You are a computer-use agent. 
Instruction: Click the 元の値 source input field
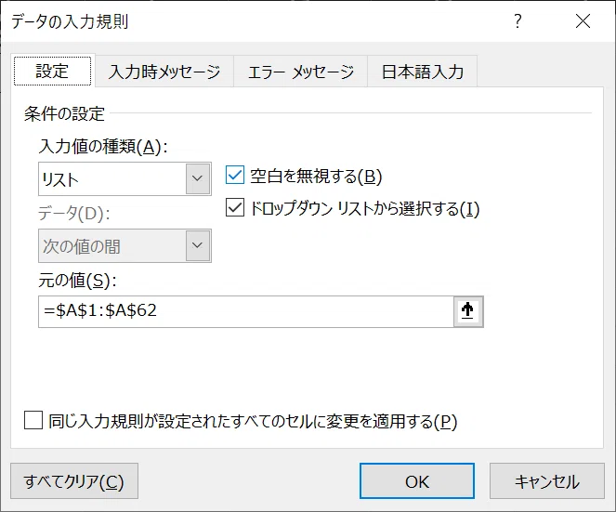click(x=246, y=311)
